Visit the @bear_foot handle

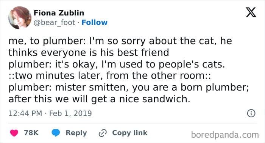54,22
